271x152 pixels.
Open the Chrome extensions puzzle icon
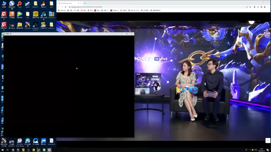[x=254, y=7]
